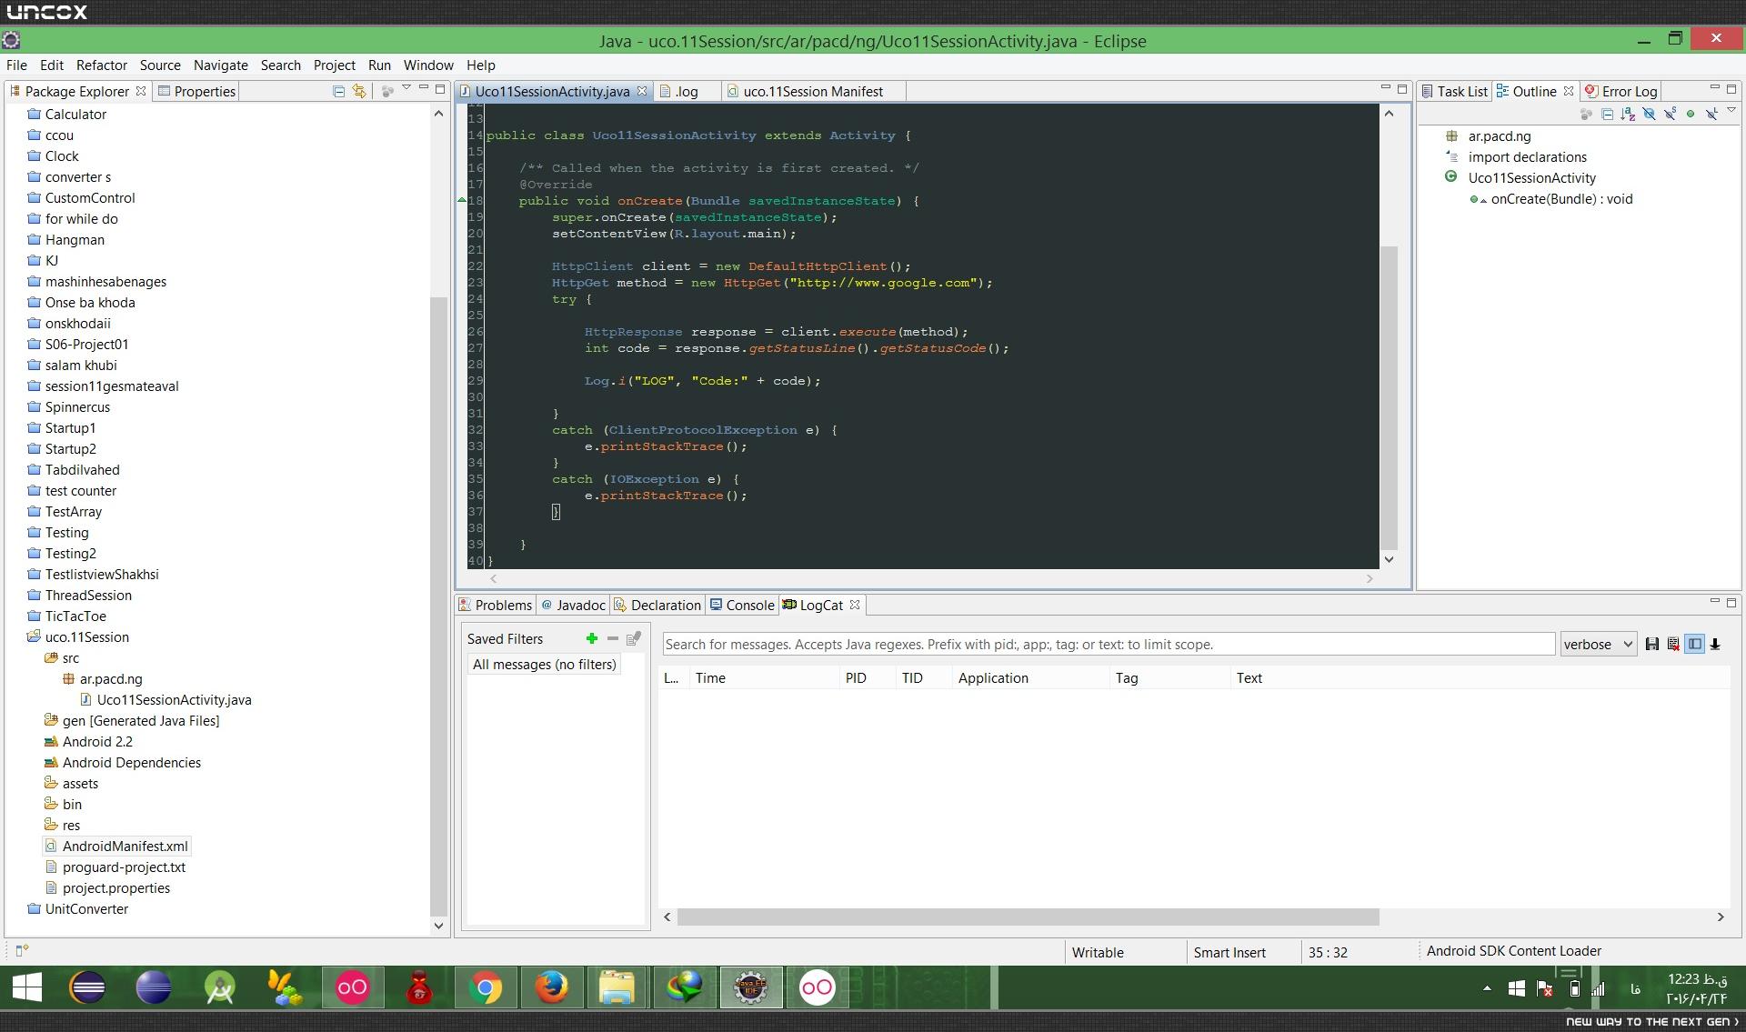Edit the selected LogCat filter
The height and width of the screenshot is (1032, 1746).
pos(634,639)
